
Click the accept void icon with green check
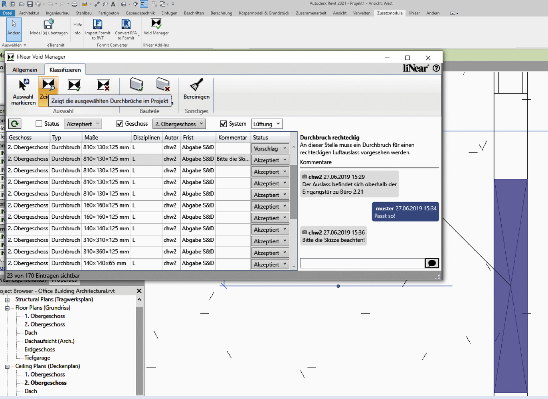click(74, 85)
